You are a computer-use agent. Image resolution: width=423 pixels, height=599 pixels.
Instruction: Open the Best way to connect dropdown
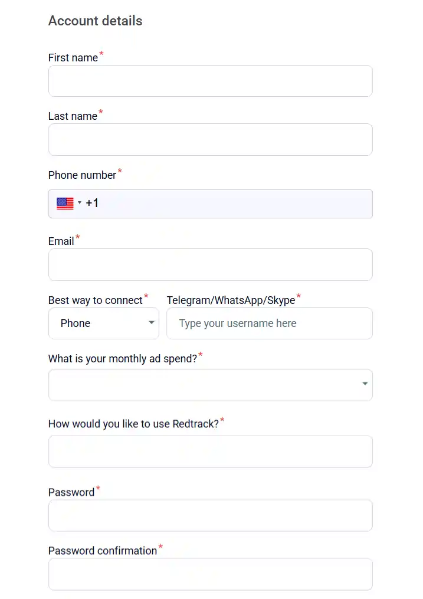pos(104,323)
